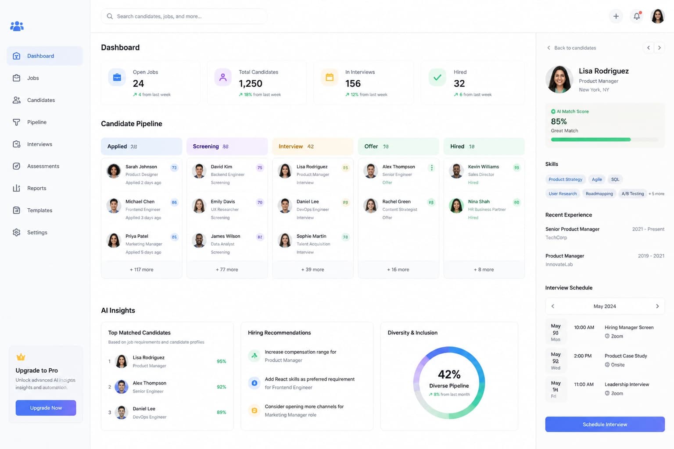Image resolution: width=674 pixels, height=449 pixels.
Task: Go back via Back to candidates link
Action: click(x=571, y=48)
